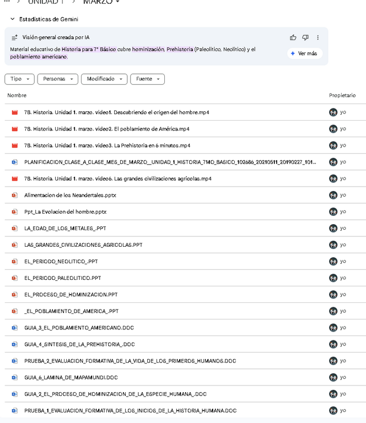366x423 pixels.
Task: Click Word icon of GUIA_2_EL_PROCESO_DE_HOMINIZACION file
Action: point(15,394)
